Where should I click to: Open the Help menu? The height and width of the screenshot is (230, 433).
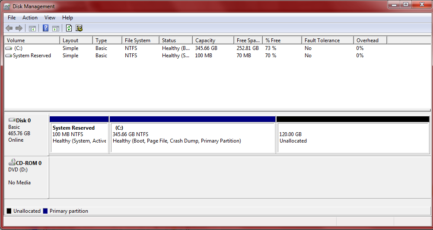pyautogui.click(x=67, y=18)
